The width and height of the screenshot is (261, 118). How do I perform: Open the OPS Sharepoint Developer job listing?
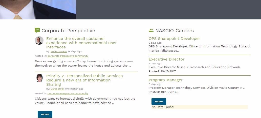pos(174,39)
